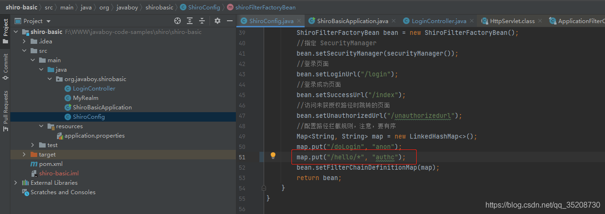The image size is (605, 214).
Task: Expand the target folder
Action: tap(24, 155)
